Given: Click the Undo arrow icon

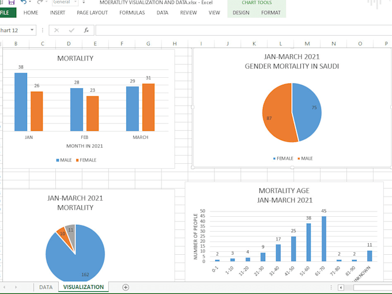Looking at the screenshot, I should (24, 2).
